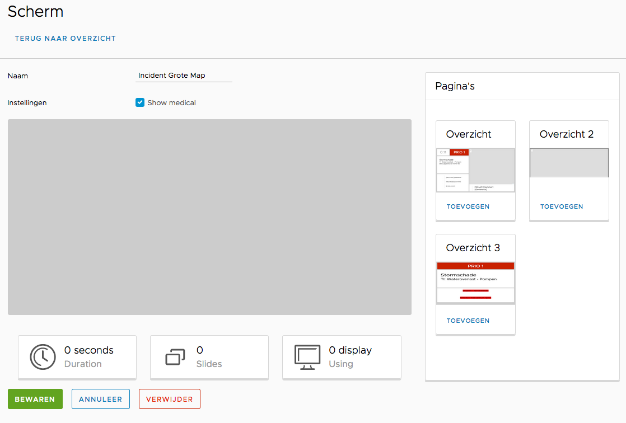Image resolution: width=626 pixels, height=423 pixels.
Task: Click the Pagina's panel header
Action: coord(455,86)
